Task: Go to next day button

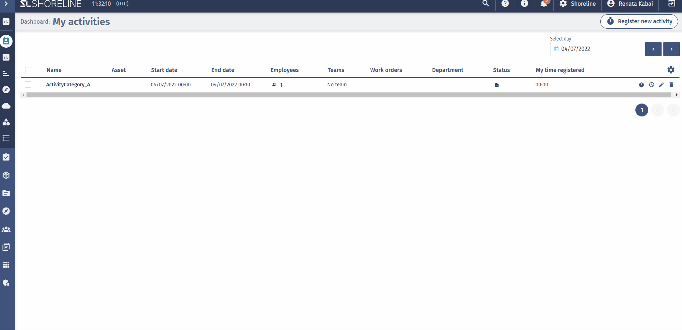Action: tap(671, 49)
